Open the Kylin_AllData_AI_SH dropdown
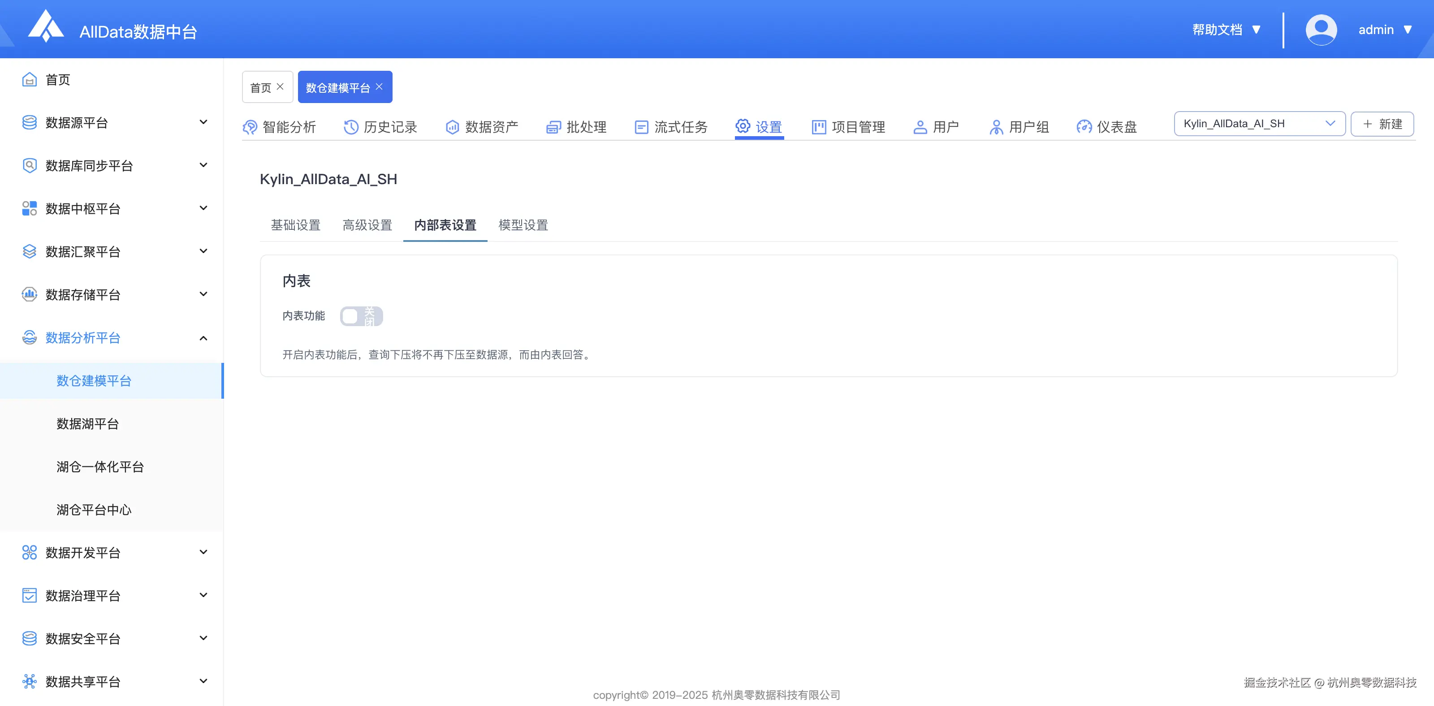This screenshot has width=1434, height=706. tap(1259, 124)
